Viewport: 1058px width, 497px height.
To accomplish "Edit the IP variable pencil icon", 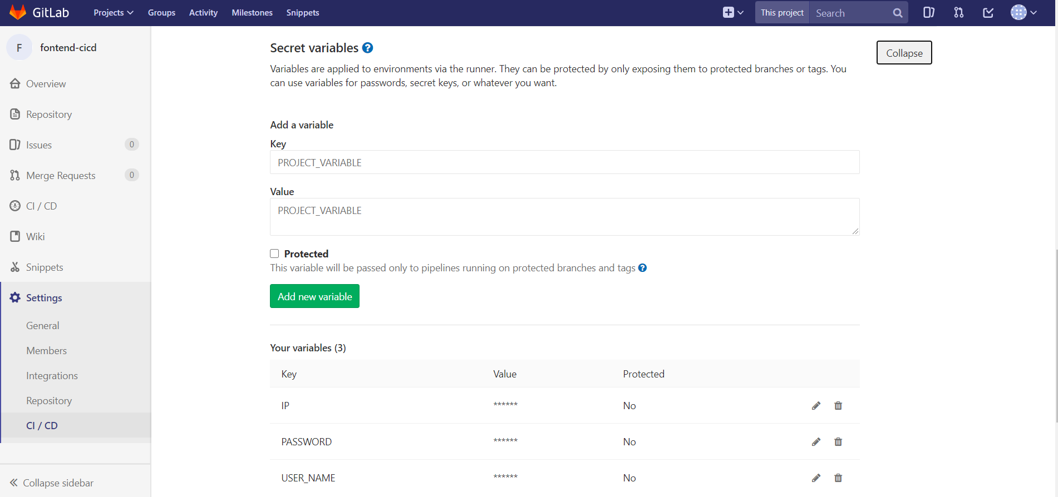I will [816, 406].
